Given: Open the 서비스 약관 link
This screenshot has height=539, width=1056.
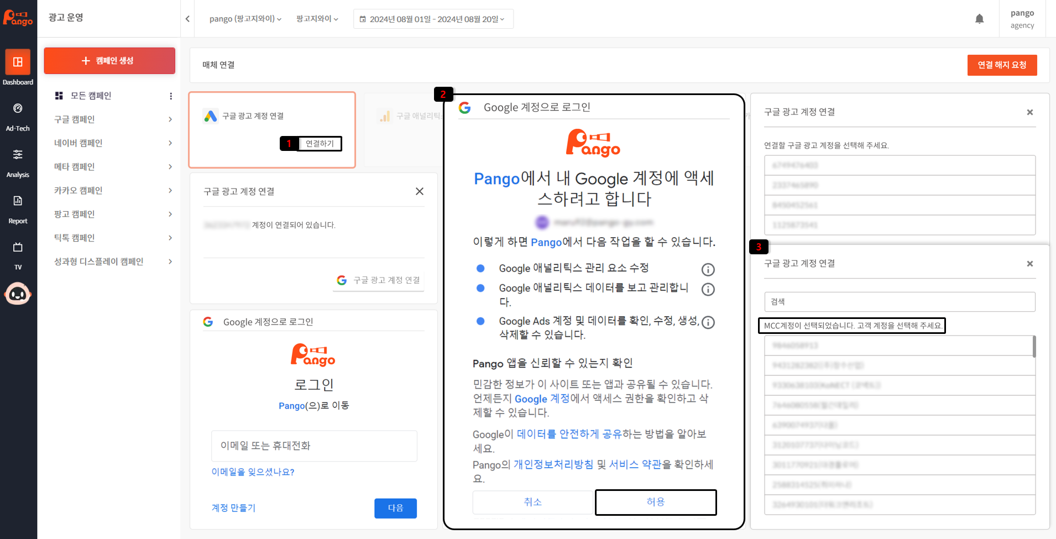Looking at the screenshot, I should pyautogui.click(x=635, y=464).
